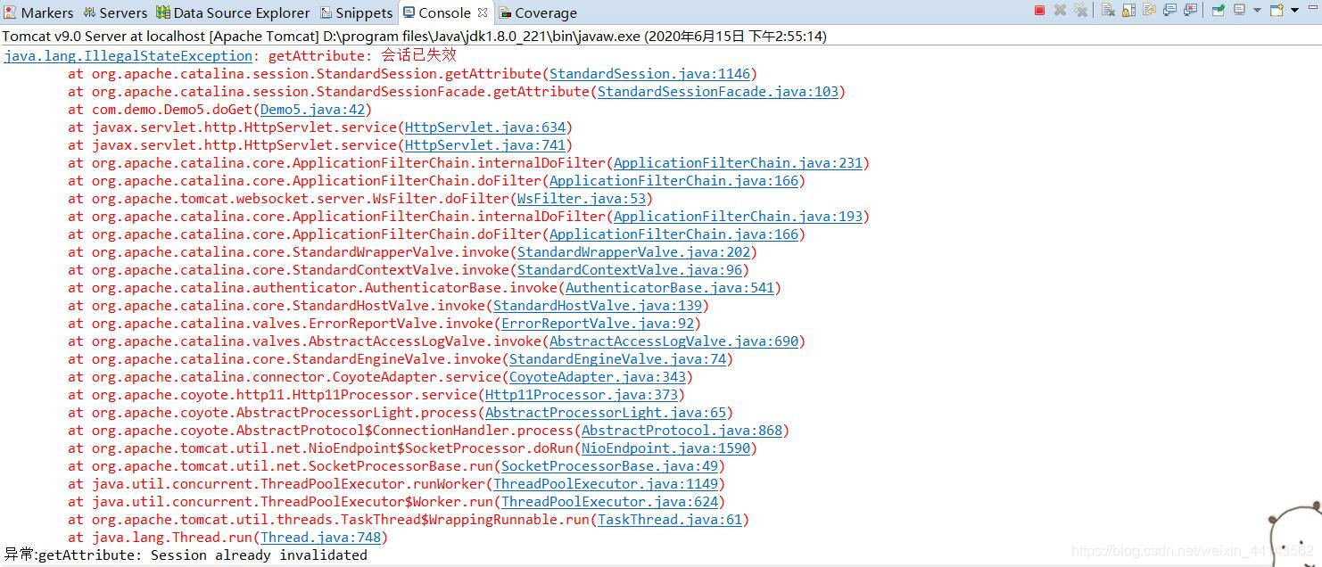Terminate the running Tomcat server
Viewport: 1322px width, 567px height.
[1038, 12]
